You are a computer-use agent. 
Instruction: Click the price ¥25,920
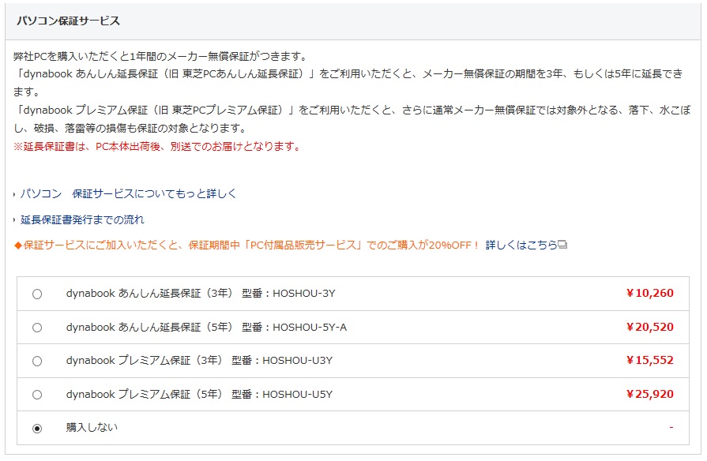click(650, 395)
